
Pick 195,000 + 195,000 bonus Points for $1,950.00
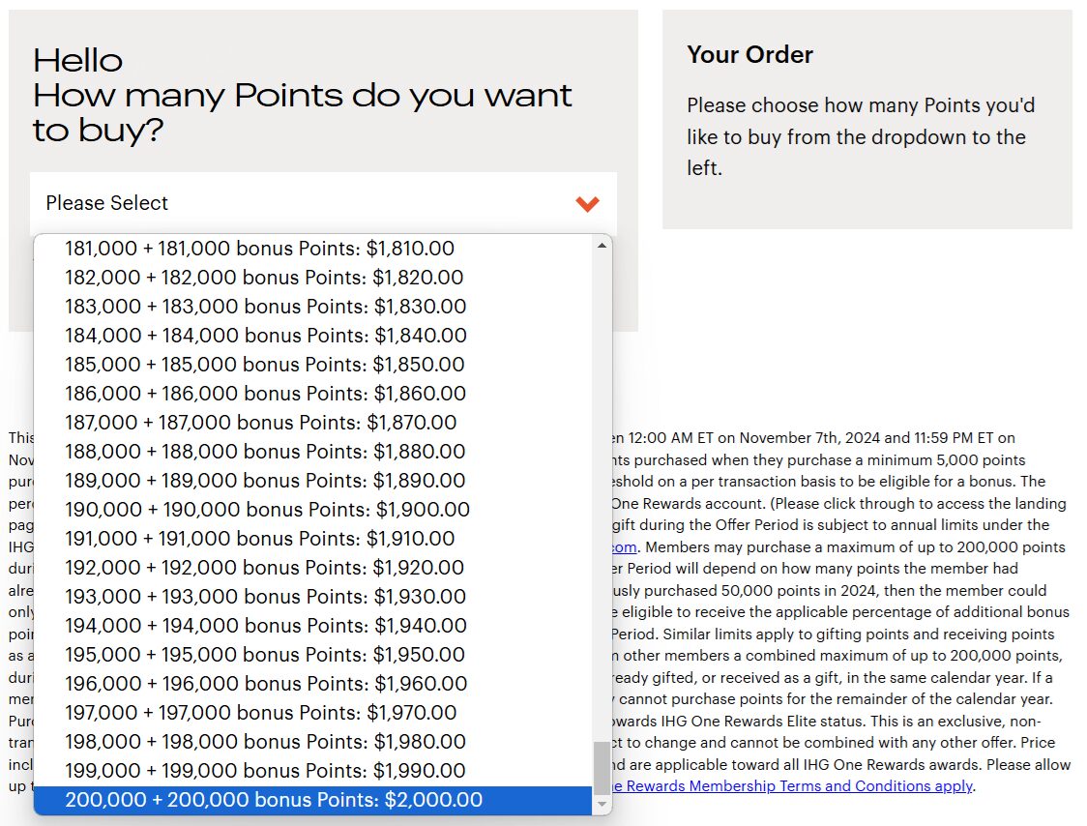pyautogui.click(x=313, y=654)
